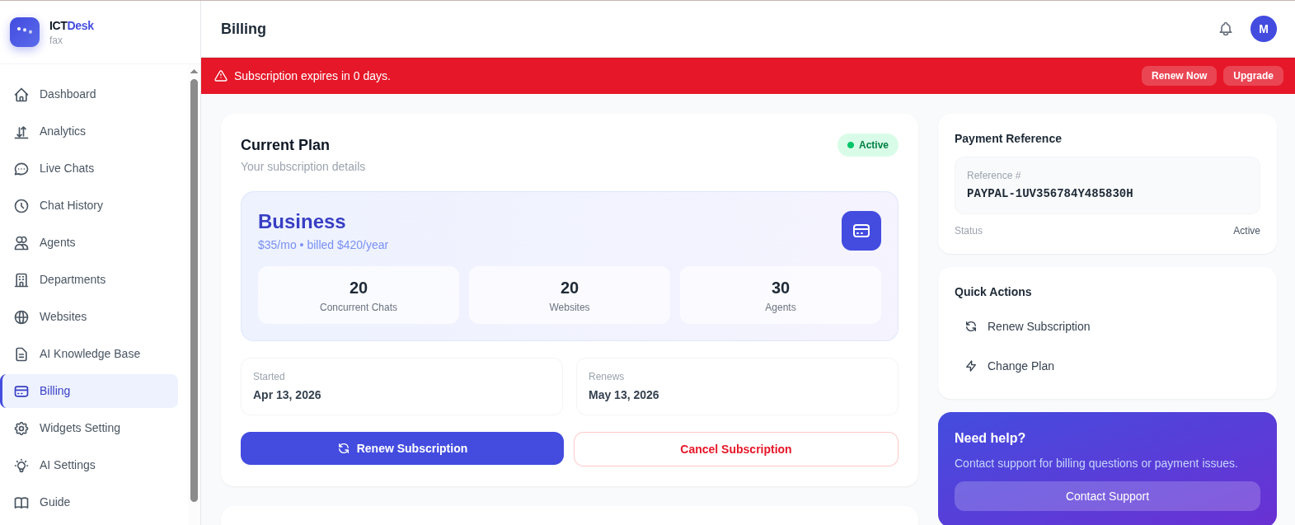This screenshot has width=1295, height=525.
Task: Click the Analytics chart icon
Action: pos(21,132)
